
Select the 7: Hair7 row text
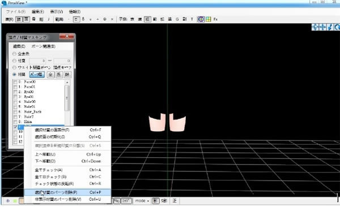coord(26,117)
